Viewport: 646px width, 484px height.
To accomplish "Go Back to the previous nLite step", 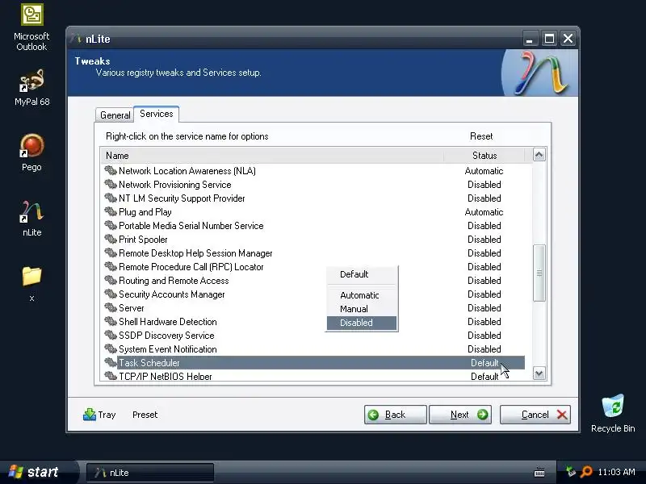I will point(395,415).
